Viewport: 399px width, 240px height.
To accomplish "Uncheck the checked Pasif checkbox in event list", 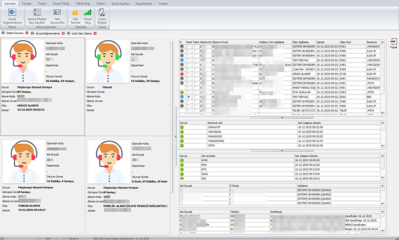I will pyautogui.click(x=189, y=96).
